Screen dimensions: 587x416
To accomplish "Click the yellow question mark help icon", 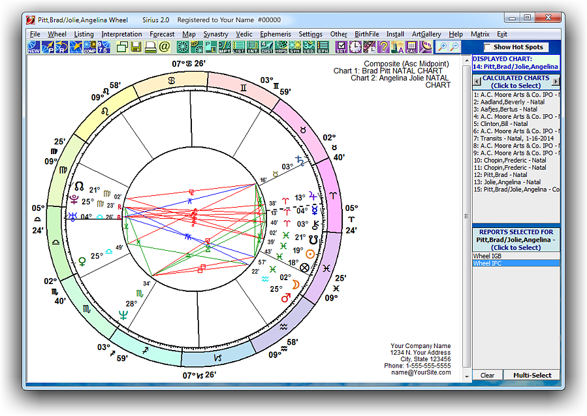I will point(383,47).
